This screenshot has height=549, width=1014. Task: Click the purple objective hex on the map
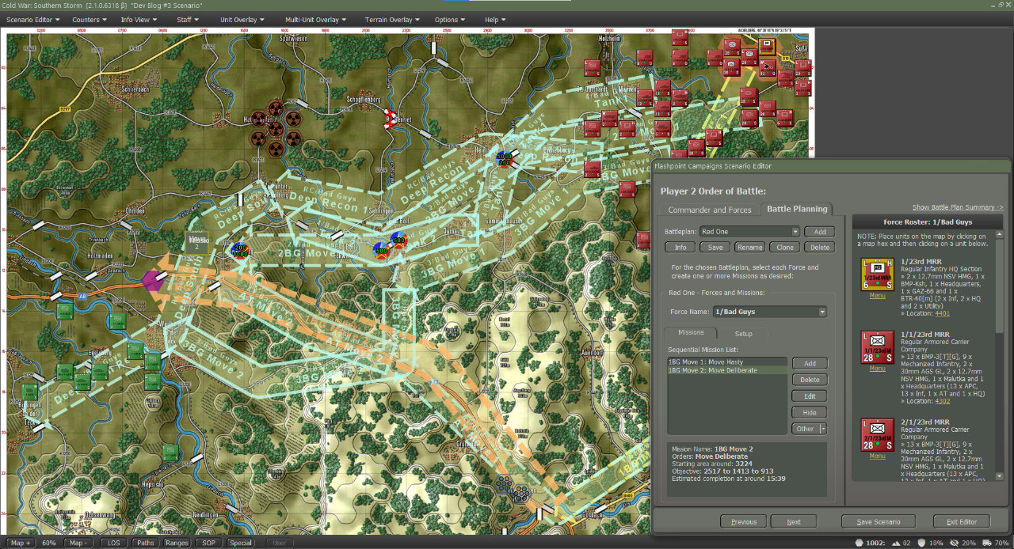pos(152,280)
